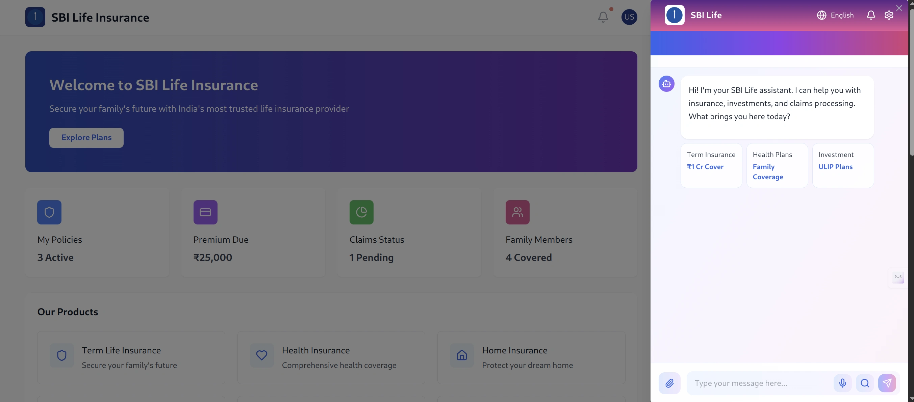Click the search icon in chat input

(865, 383)
